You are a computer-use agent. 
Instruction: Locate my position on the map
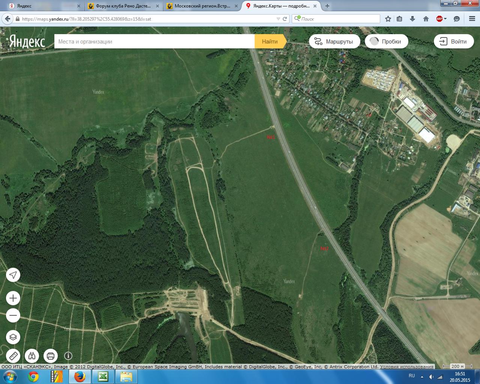pos(13,275)
